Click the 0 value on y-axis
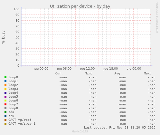The image size is (160, 135). coord(18,65)
